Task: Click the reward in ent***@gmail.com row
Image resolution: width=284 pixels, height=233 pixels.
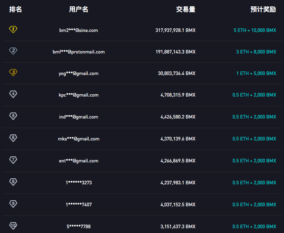Action: [254, 161]
